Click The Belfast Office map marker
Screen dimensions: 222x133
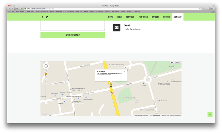[x=124, y=98]
